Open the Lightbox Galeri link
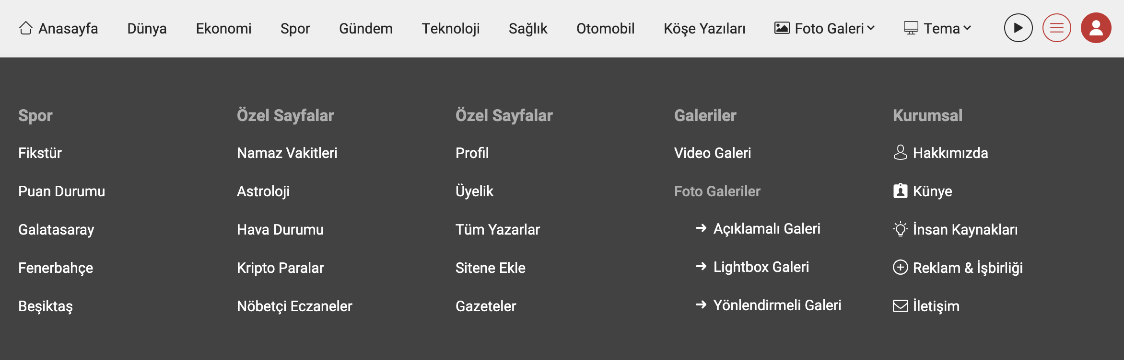Screen dimensions: 1124x360 761,267
